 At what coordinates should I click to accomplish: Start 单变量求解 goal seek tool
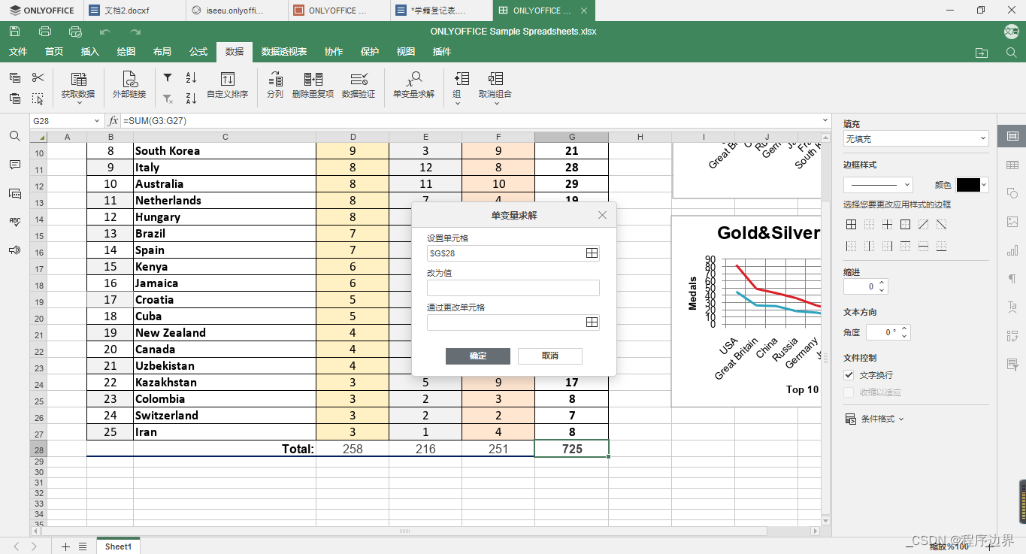click(x=413, y=85)
